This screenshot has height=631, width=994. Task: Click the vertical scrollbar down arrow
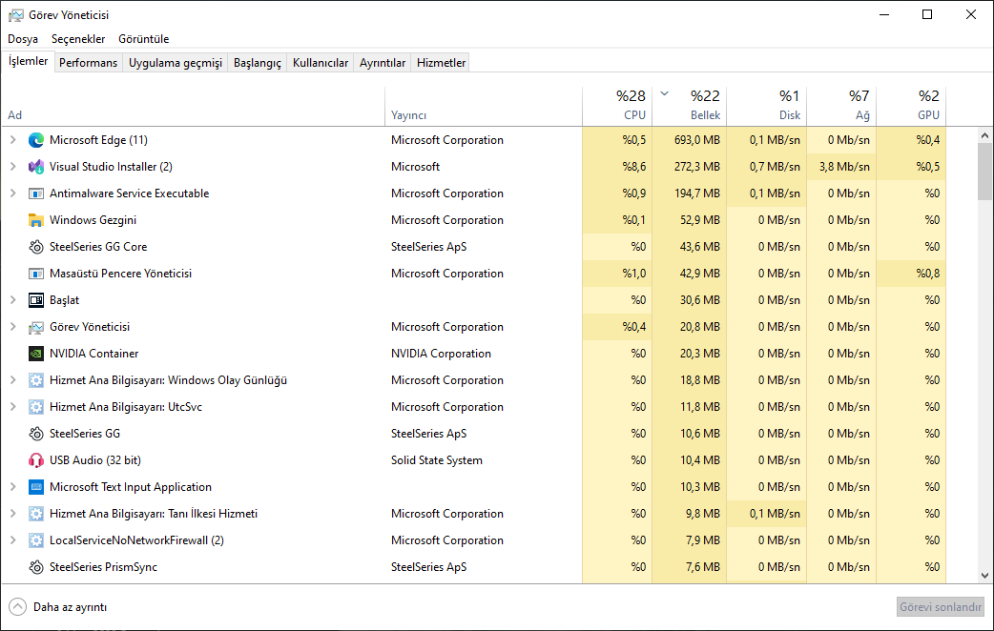click(985, 576)
